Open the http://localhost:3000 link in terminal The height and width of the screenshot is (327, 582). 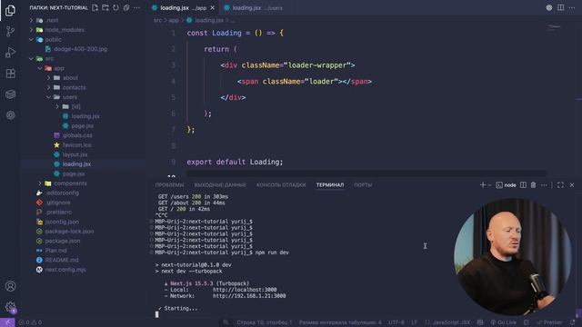click(x=245, y=290)
